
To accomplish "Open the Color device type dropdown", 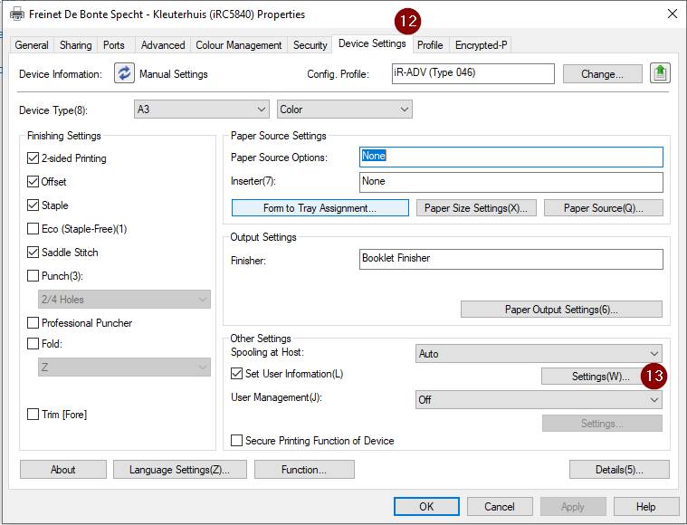I will [x=344, y=110].
